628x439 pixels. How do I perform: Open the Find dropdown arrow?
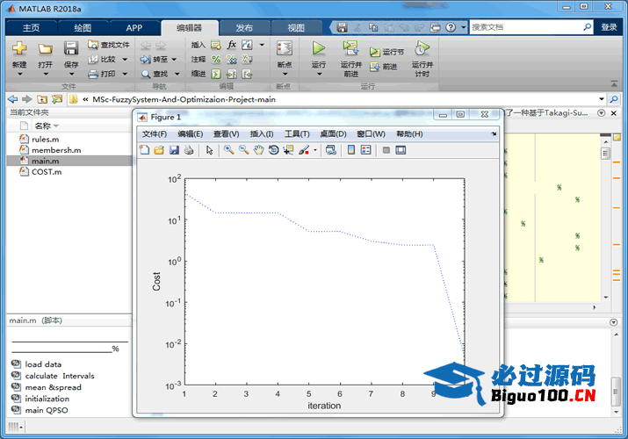tap(177, 74)
